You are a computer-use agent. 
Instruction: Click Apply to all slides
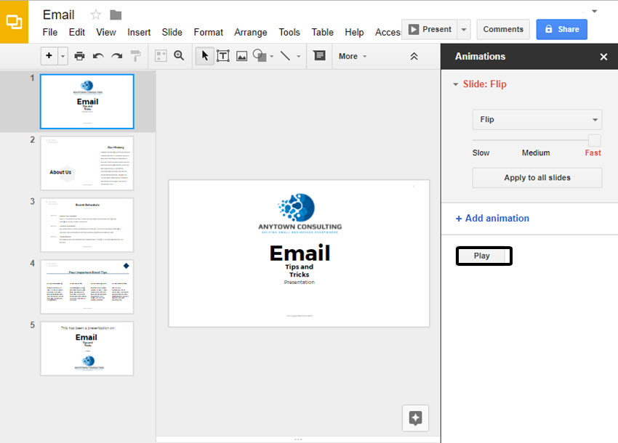click(537, 178)
